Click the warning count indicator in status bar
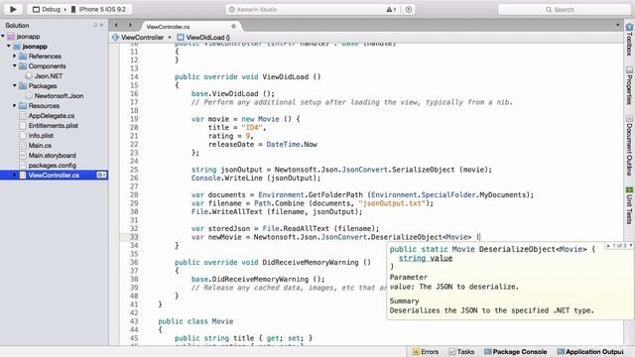 (390, 9)
